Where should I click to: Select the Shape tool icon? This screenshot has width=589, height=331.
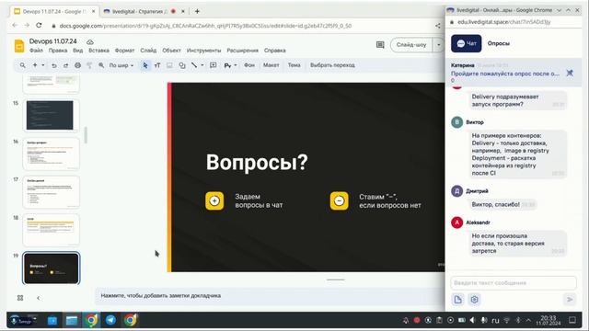[182, 65]
